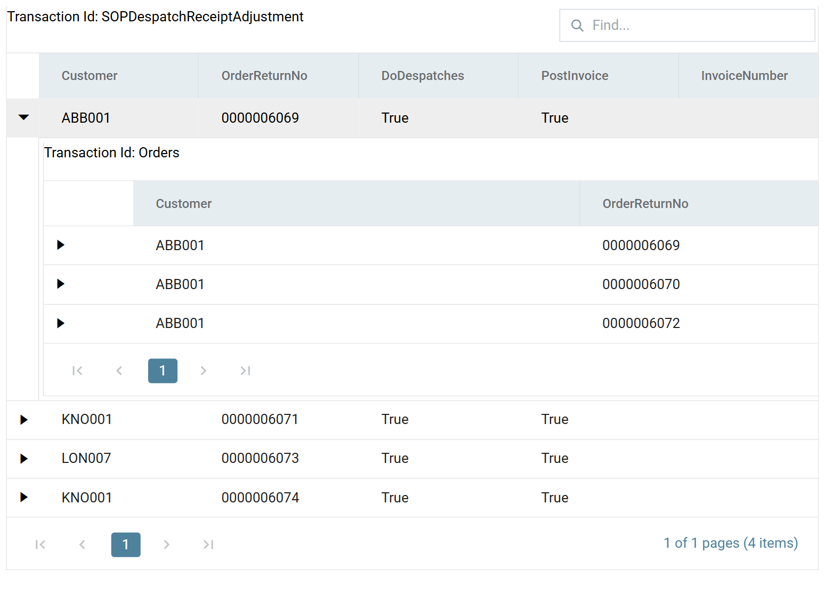Sort by the PostInvoice column header
The image size is (824, 592).
598,76
